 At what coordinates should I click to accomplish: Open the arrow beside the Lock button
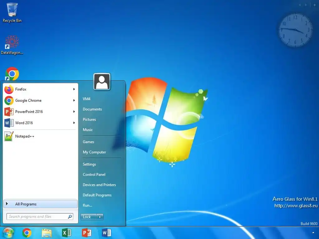point(100,217)
